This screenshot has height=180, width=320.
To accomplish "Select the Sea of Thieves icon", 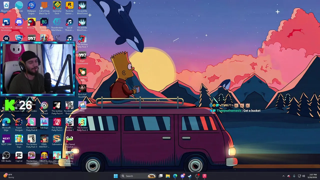I will click(x=69, y=25).
